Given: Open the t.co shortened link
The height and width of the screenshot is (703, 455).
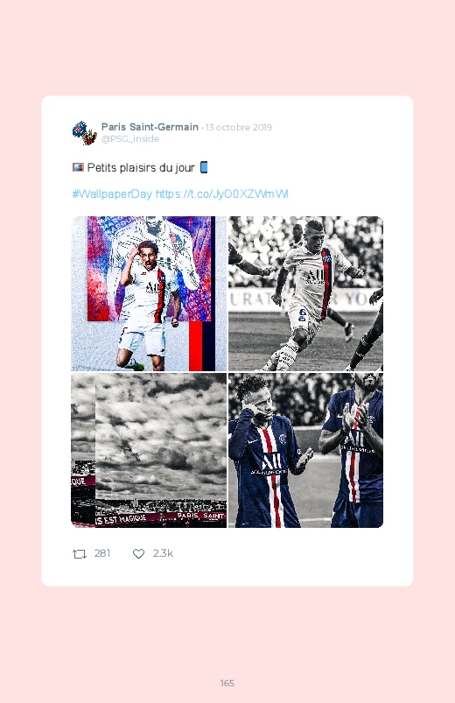Looking at the screenshot, I should point(221,193).
